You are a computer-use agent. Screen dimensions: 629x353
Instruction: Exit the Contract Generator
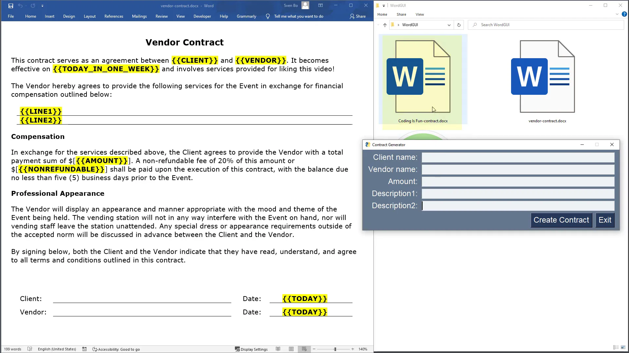point(605,220)
